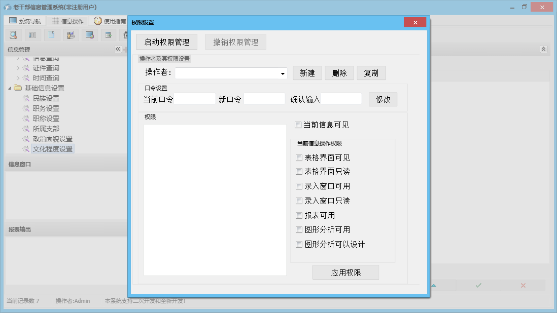The image size is (557, 313).
Task: Click the monitor with globe toolbar icon
Action: click(89, 35)
